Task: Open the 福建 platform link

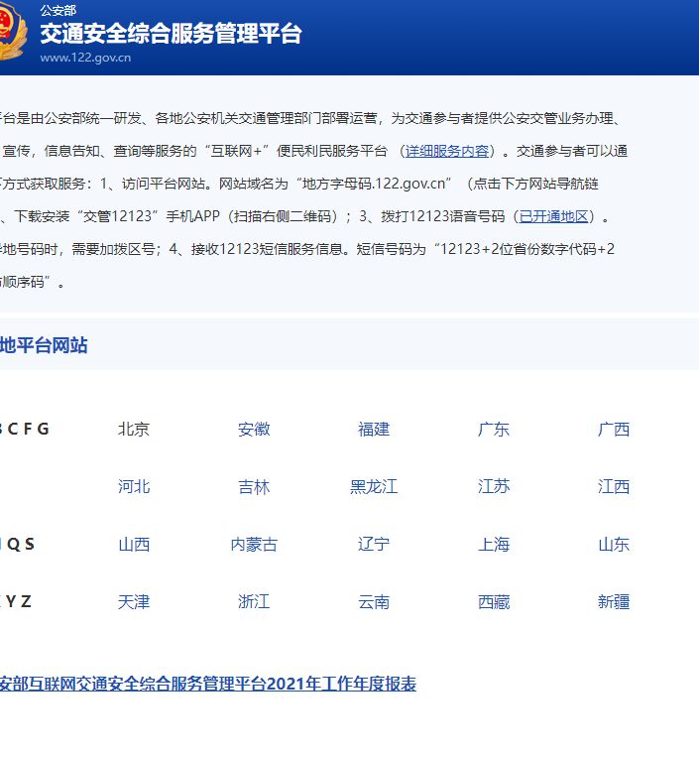Action: pos(374,429)
